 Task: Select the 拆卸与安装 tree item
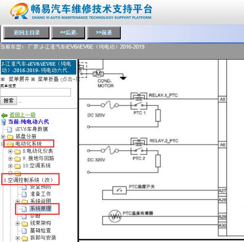tap(43, 238)
